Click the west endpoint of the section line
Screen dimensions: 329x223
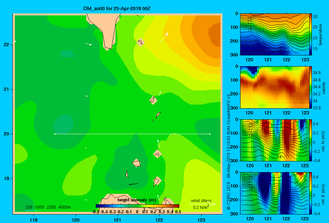(x=55, y=134)
